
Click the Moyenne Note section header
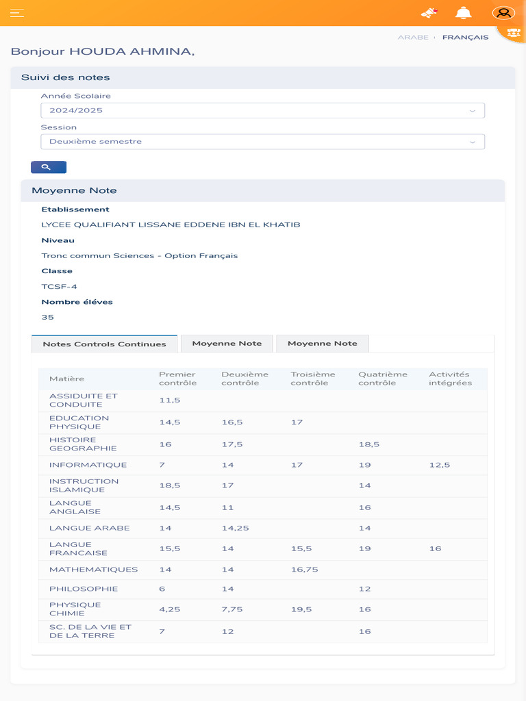click(262, 190)
